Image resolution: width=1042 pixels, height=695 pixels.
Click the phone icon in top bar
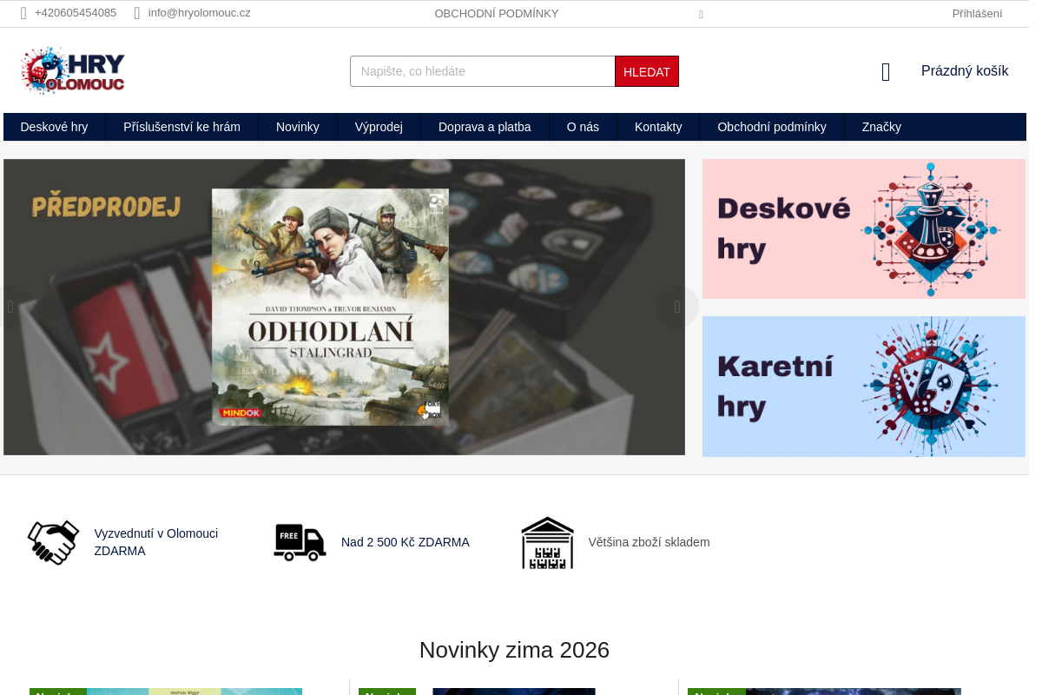(x=23, y=13)
